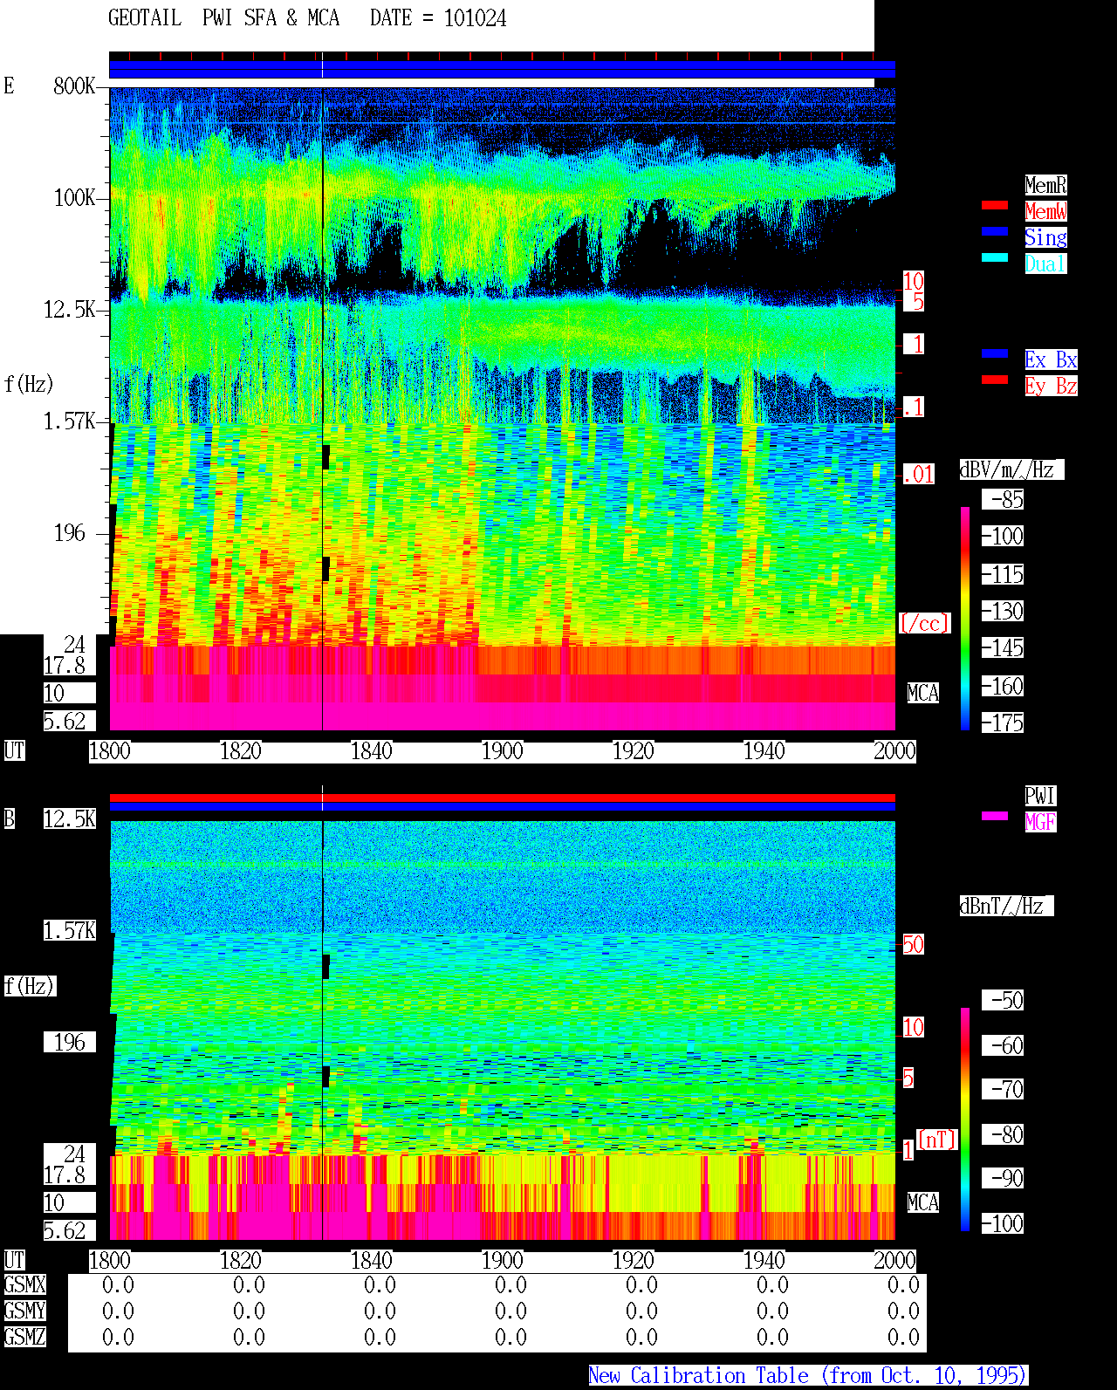Screen dimensions: 1117x1390
Task: Click the 1900 tick under the E panel
Action: click(x=502, y=750)
